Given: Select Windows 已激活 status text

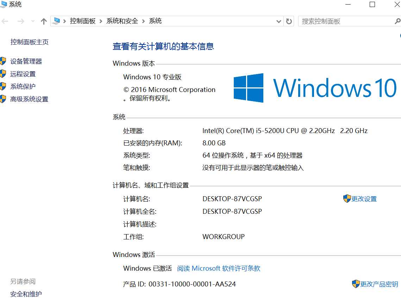Looking at the screenshot, I should (x=148, y=268).
